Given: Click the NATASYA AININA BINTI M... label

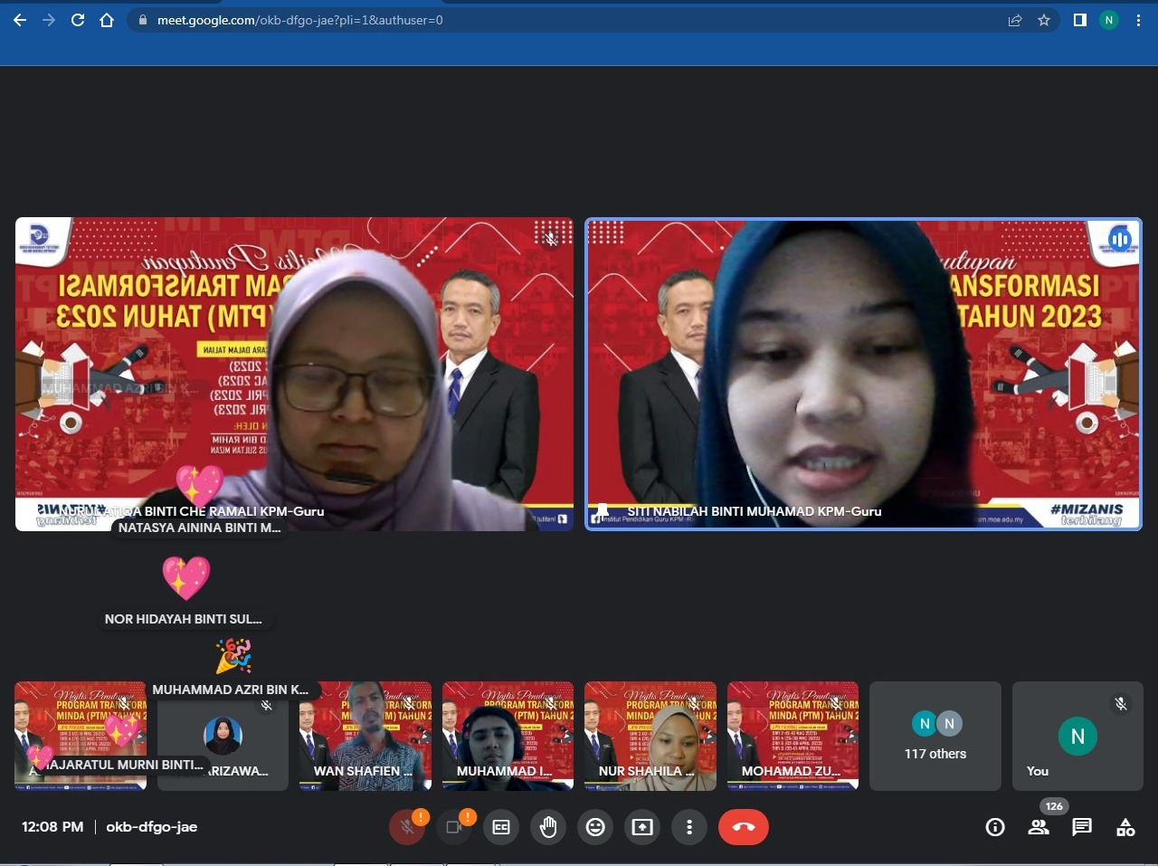Looking at the screenshot, I should 200,528.
